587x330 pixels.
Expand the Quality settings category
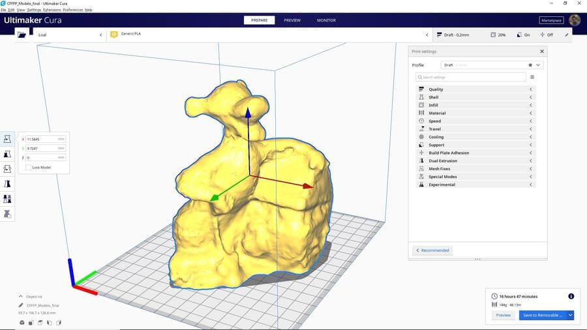point(476,89)
